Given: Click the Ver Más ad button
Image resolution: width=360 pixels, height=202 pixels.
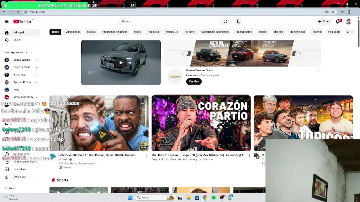Looking at the screenshot, I should [x=194, y=81].
